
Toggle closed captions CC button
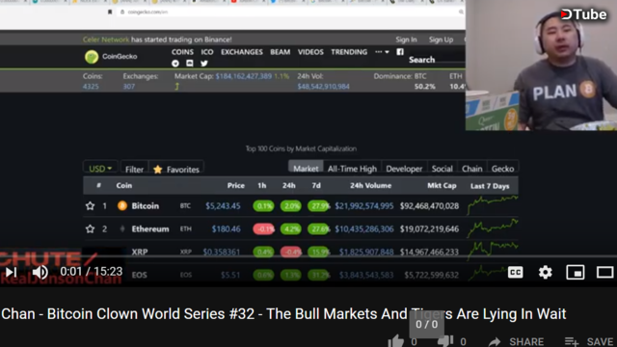[x=516, y=272]
